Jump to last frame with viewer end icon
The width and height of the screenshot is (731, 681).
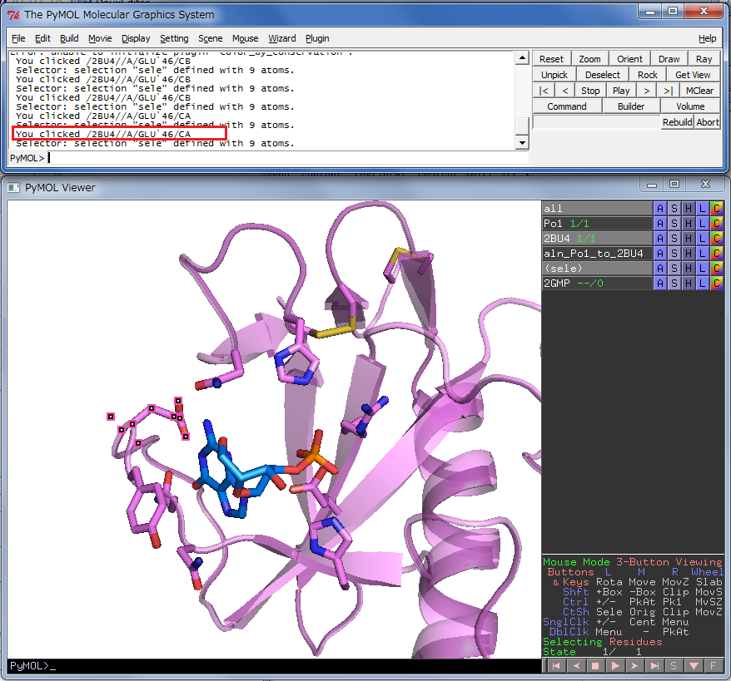coord(654,666)
